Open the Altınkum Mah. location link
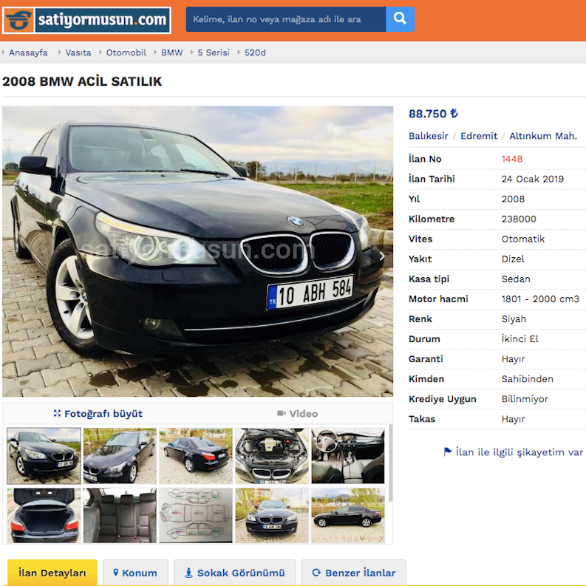Screen dimensions: 586x586 coord(543,136)
